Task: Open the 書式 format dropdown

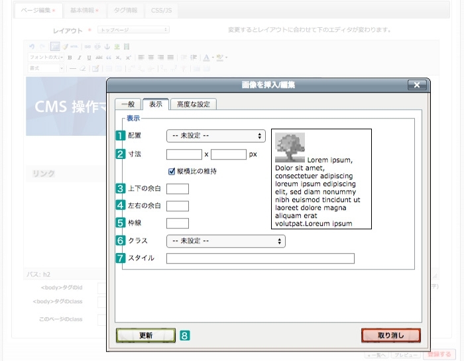Action: 46,69
